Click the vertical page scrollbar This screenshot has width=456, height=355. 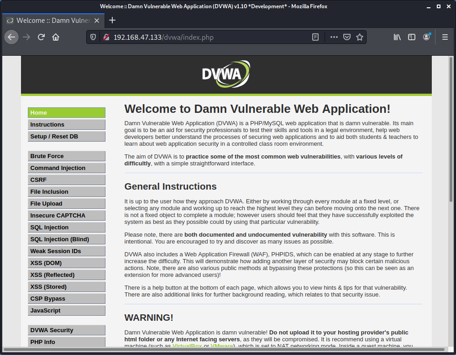451,129
